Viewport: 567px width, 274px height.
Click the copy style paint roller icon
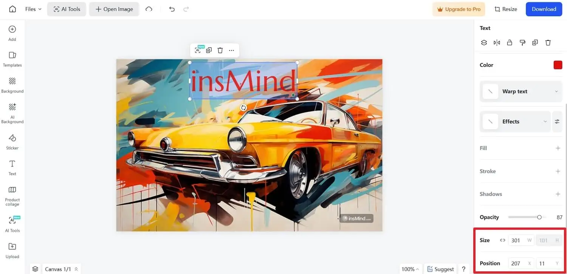click(x=522, y=43)
